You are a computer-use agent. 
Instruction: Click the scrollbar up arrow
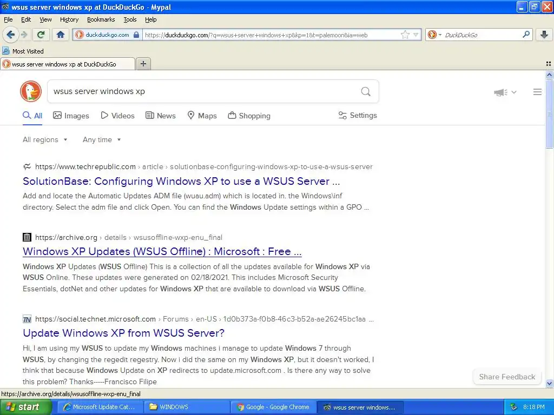click(x=549, y=75)
